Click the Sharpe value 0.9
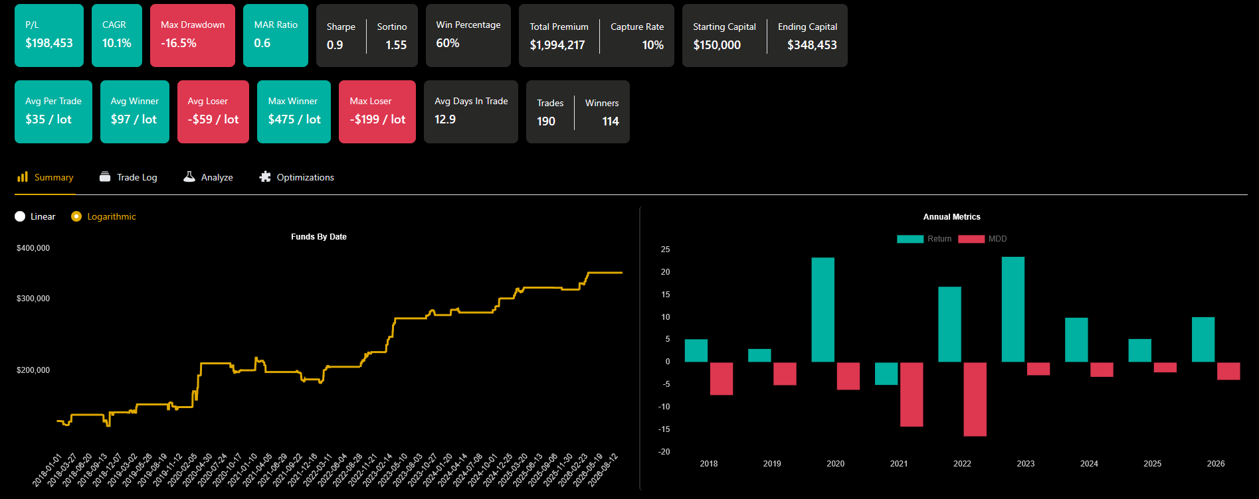The height and width of the screenshot is (499, 1259). [335, 45]
